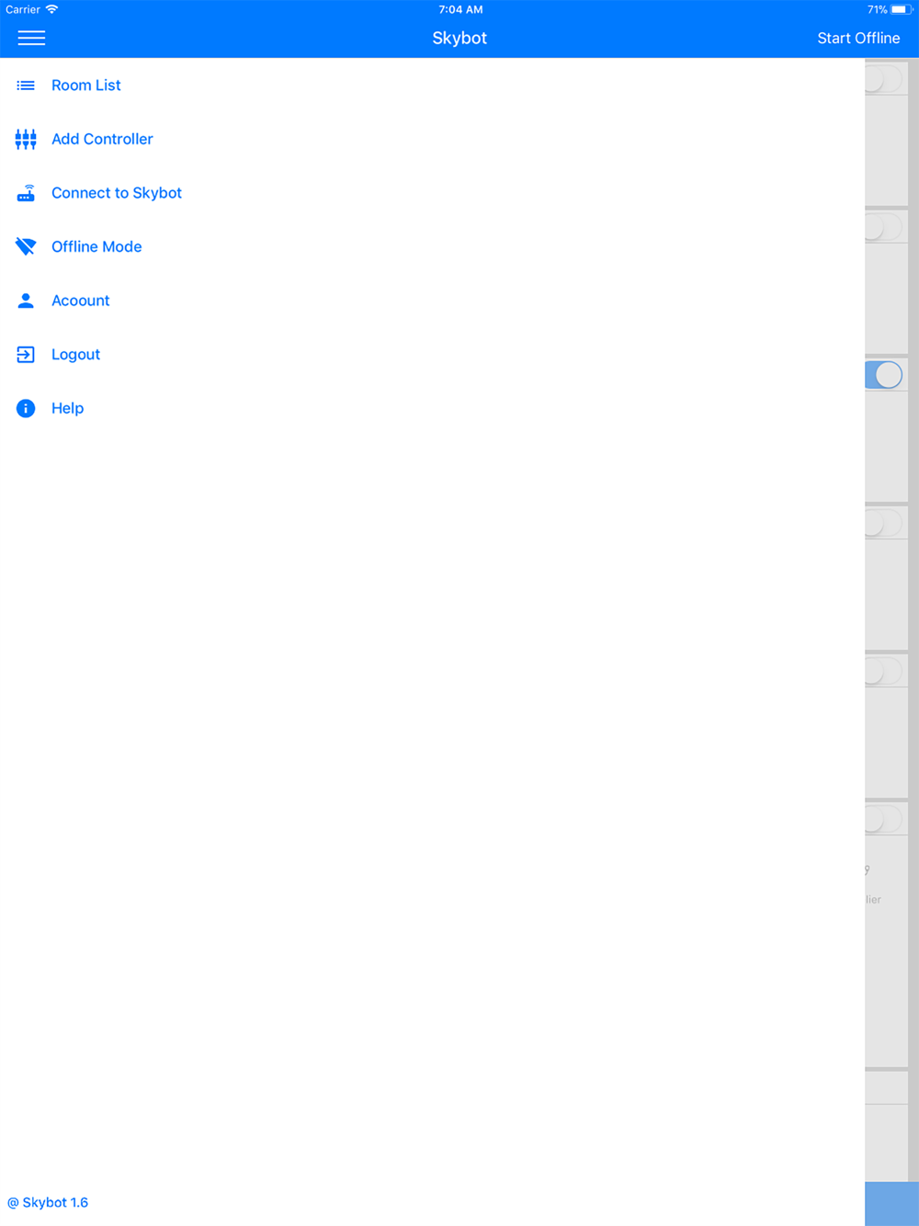Toggle off the enabled blue switch
The image size is (919, 1226).
(x=884, y=375)
